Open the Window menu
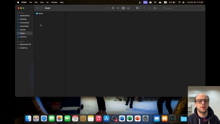Screen dimensions: 220x124 [54, 2]
